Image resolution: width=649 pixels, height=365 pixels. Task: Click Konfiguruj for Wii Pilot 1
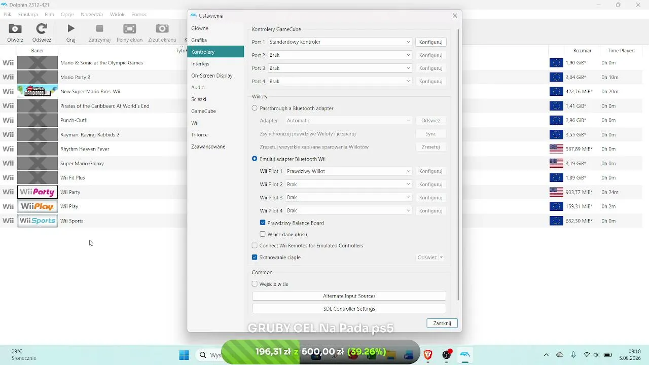point(430,171)
